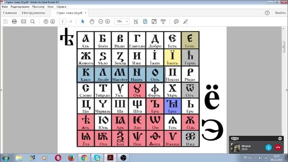The height and width of the screenshot is (162, 288).
Task: Go to next page arrow
Action: pyautogui.click(x=53, y=22)
